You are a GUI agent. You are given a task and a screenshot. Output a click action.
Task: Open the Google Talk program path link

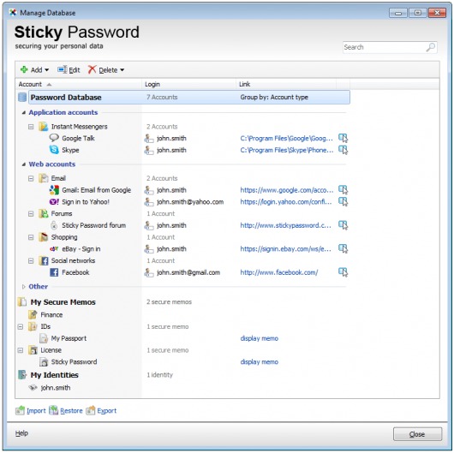click(x=286, y=139)
